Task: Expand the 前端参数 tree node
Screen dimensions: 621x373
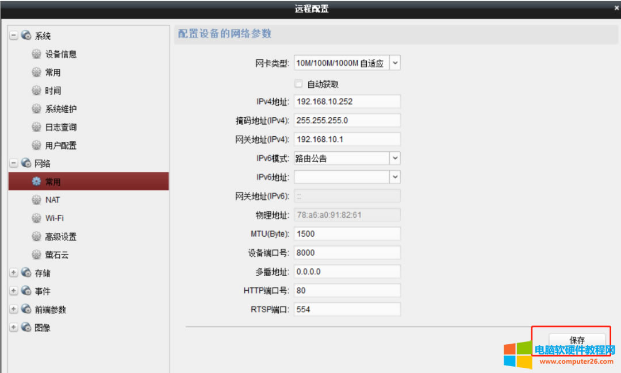Action: (13, 309)
